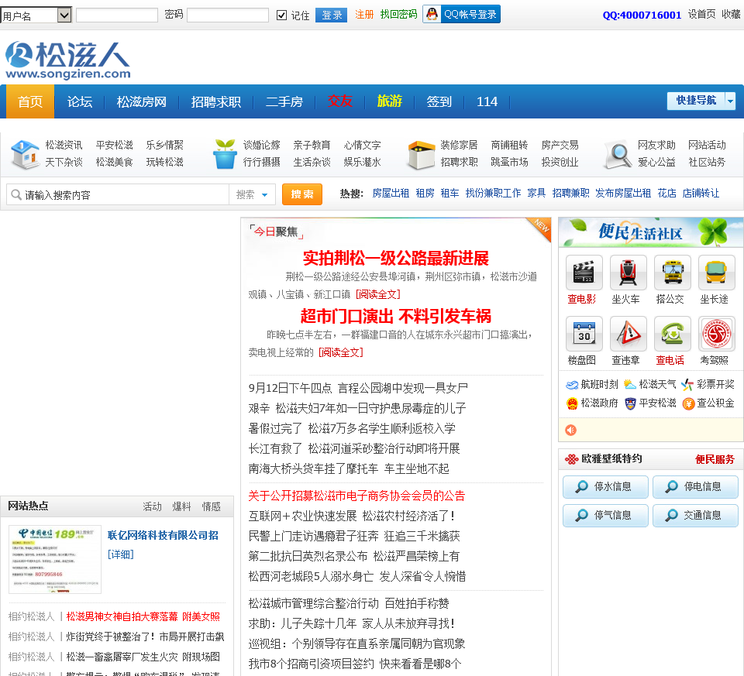Viewport: 744px width, 676px height.
Task: Click the 松滋政府 emblem icon
Action: point(572,403)
